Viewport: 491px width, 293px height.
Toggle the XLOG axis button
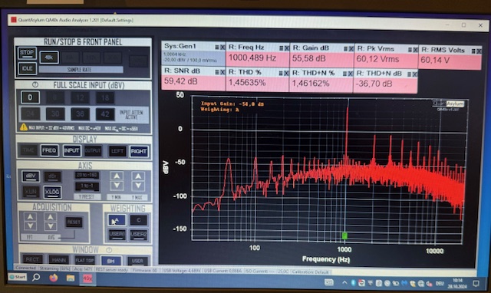click(52, 192)
